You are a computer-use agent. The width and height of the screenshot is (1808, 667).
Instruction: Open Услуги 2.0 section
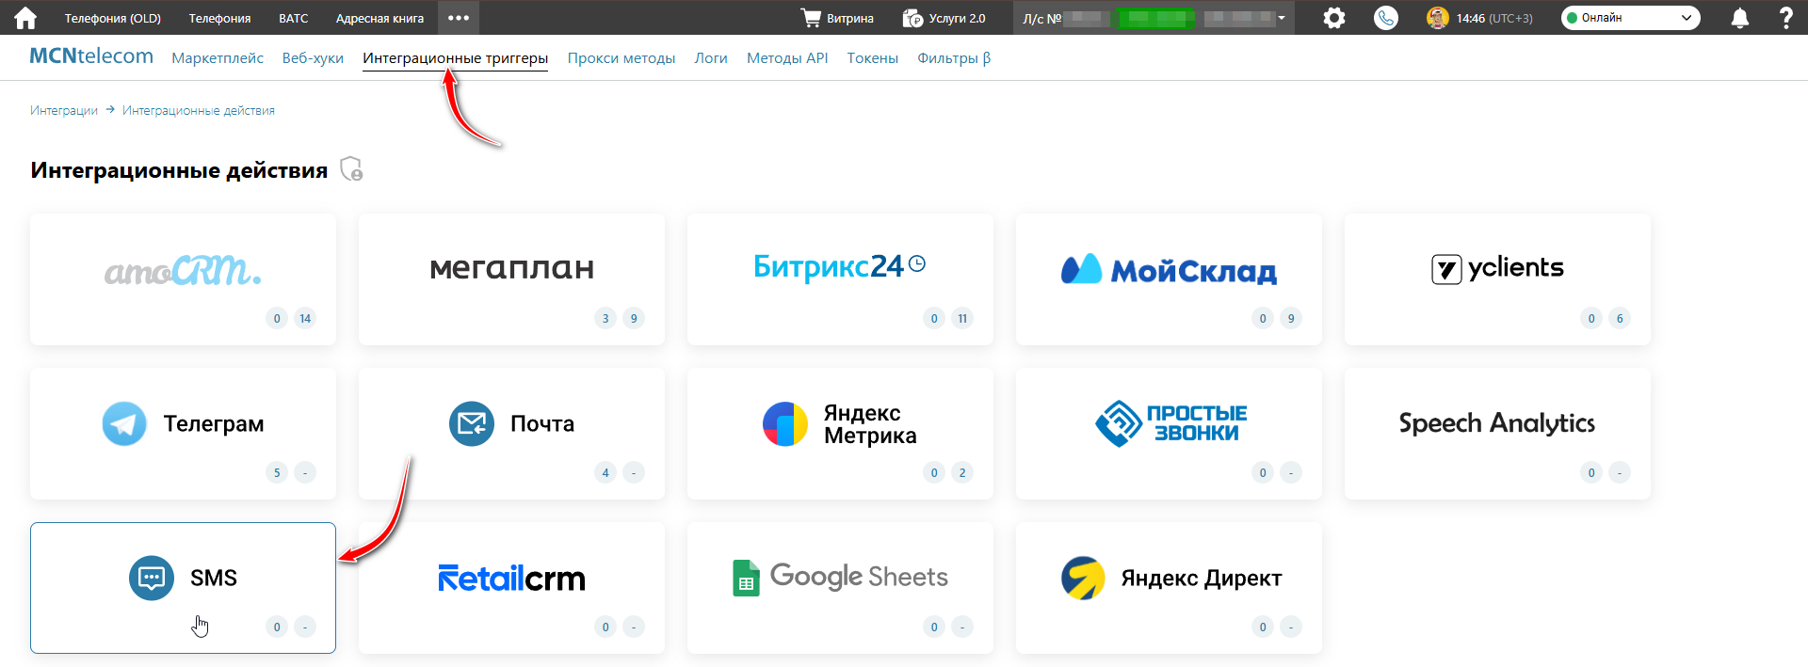[x=944, y=18]
